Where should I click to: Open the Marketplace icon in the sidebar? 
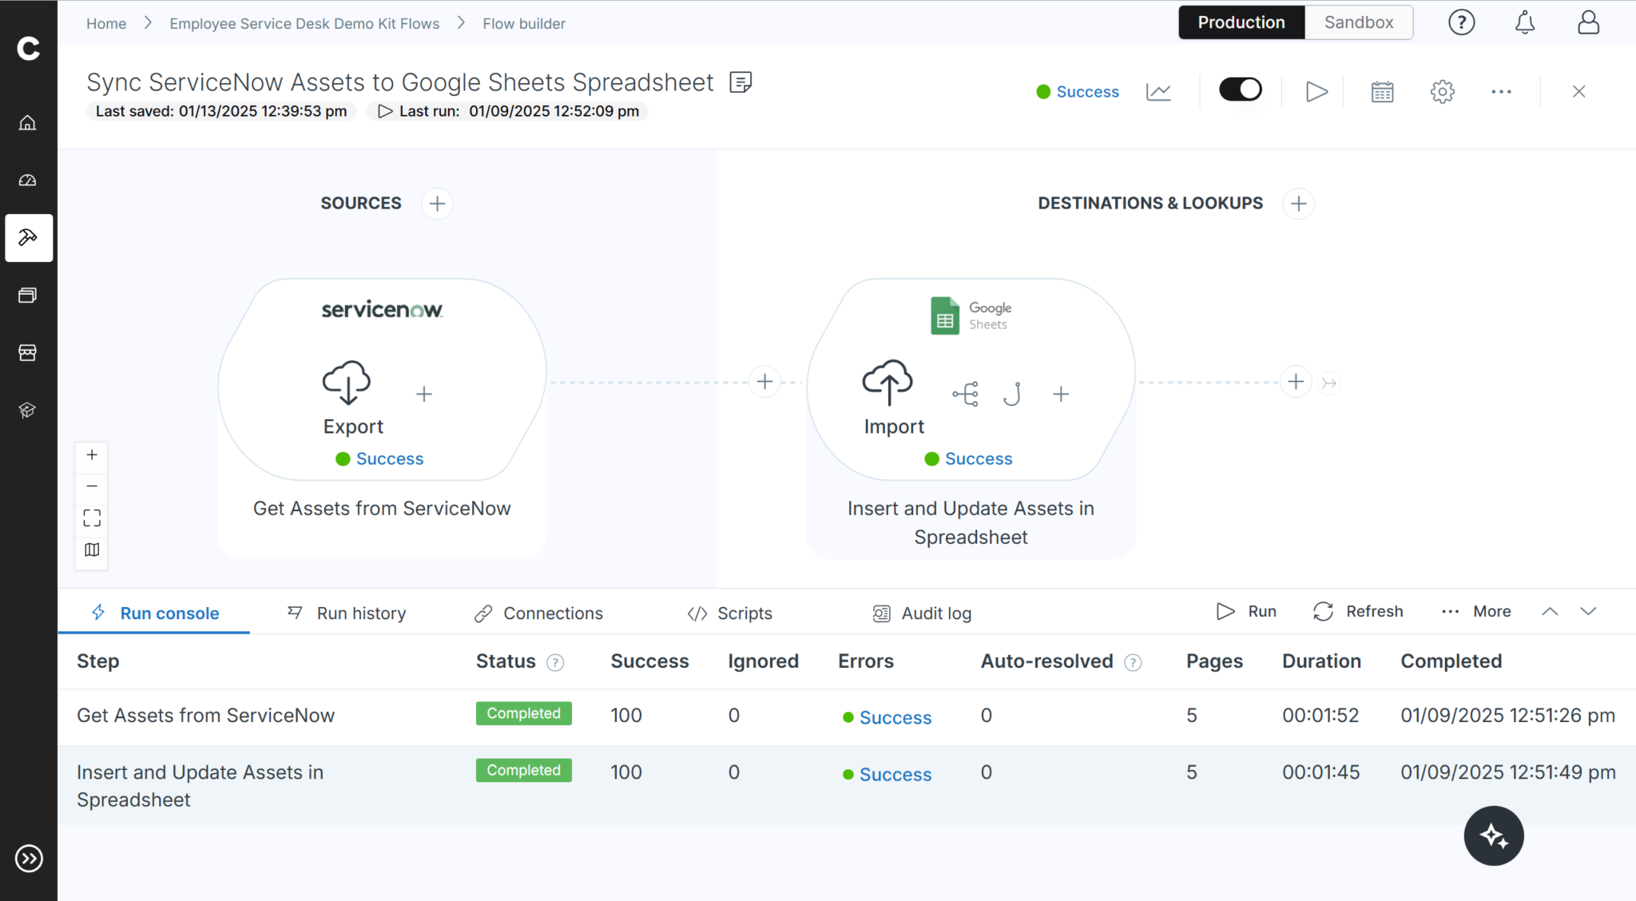pyautogui.click(x=27, y=352)
